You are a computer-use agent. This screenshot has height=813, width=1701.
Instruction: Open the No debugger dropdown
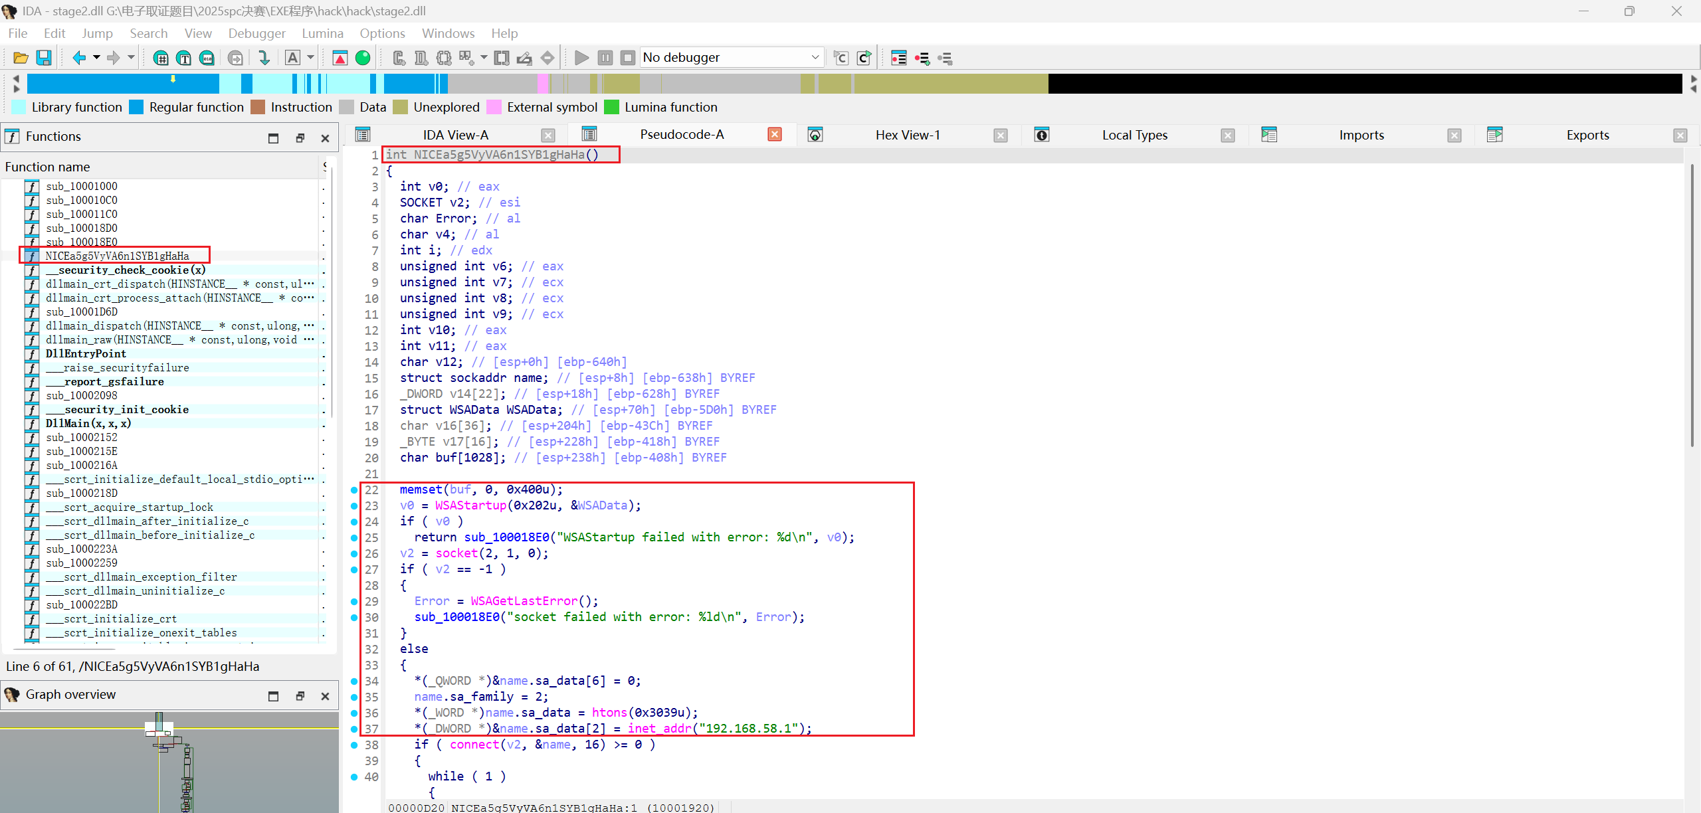pyautogui.click(x=815, y=58)
